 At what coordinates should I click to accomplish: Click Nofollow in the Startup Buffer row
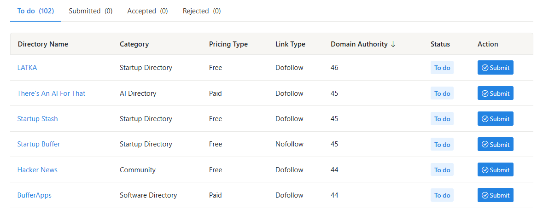tap(290, 144)
